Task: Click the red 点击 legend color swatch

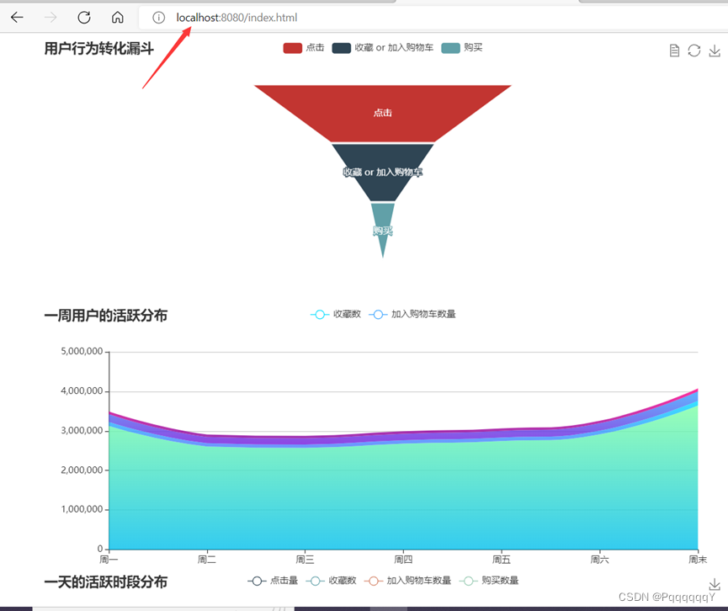Action: (x=291, y=48)
